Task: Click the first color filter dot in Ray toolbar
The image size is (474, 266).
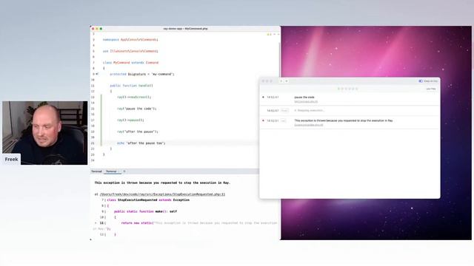Action: [x=338, y=89]
